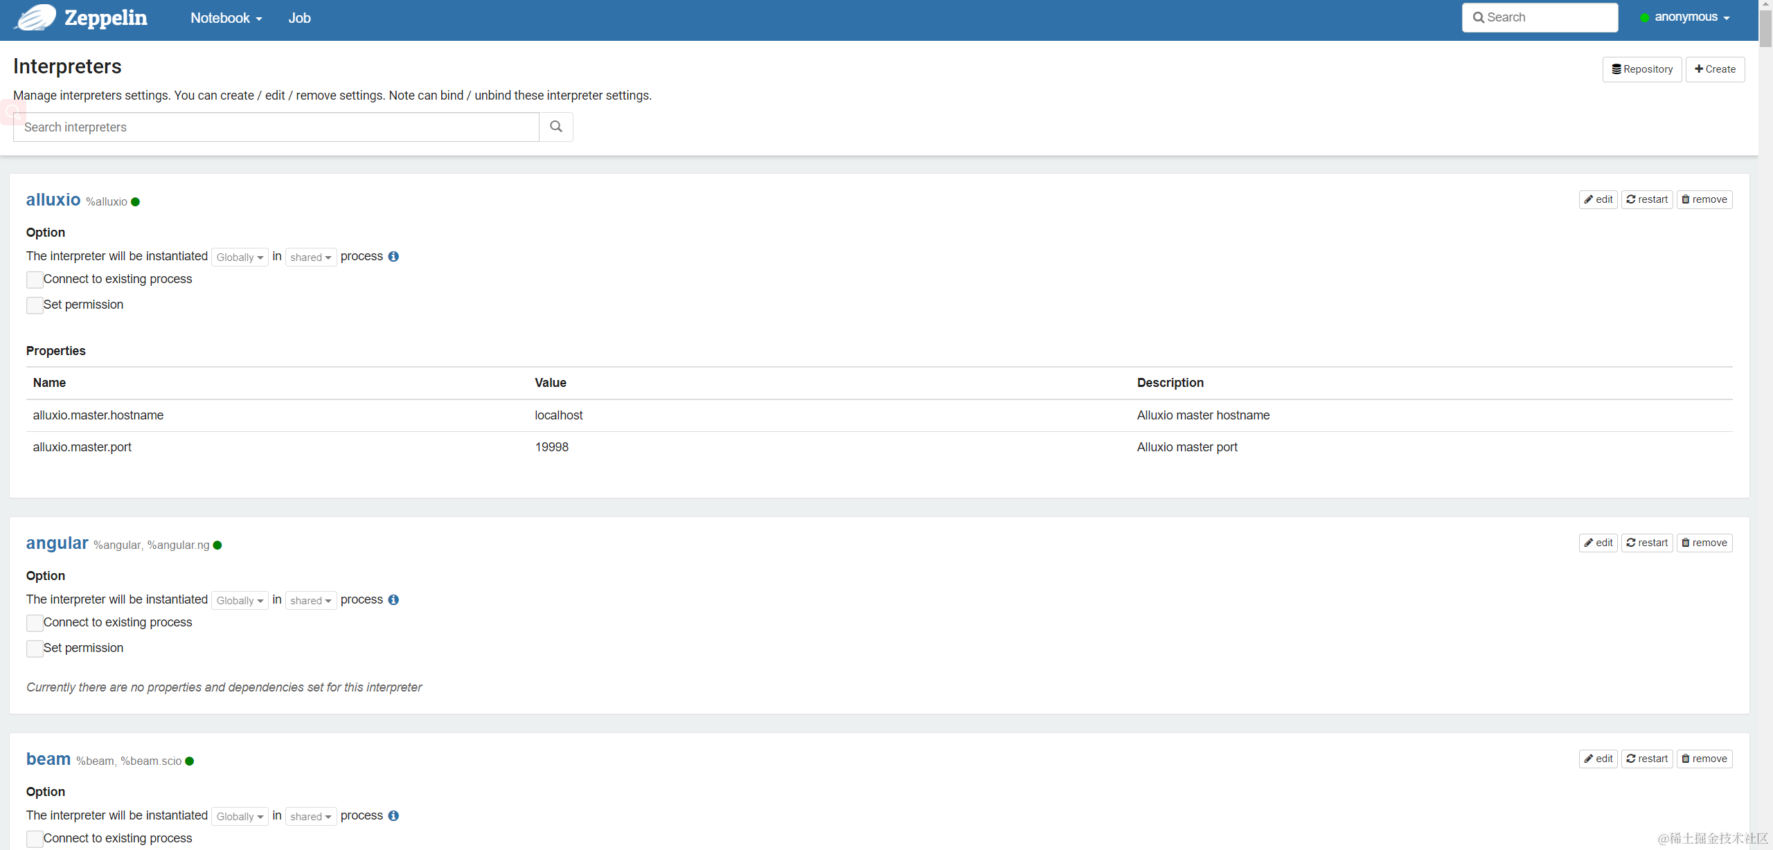
Task: Open alluxio's Globally instantiation dropdown
Action: click(x=240, y=257)
